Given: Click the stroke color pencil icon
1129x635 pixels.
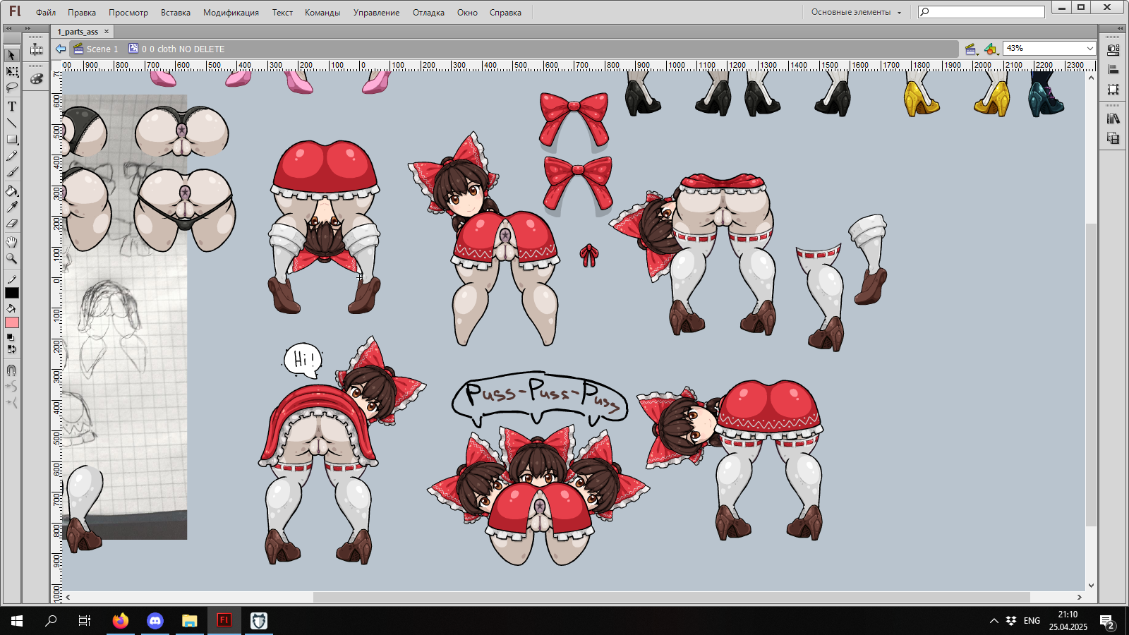Looking at the screenshot, I should [12, 279].
